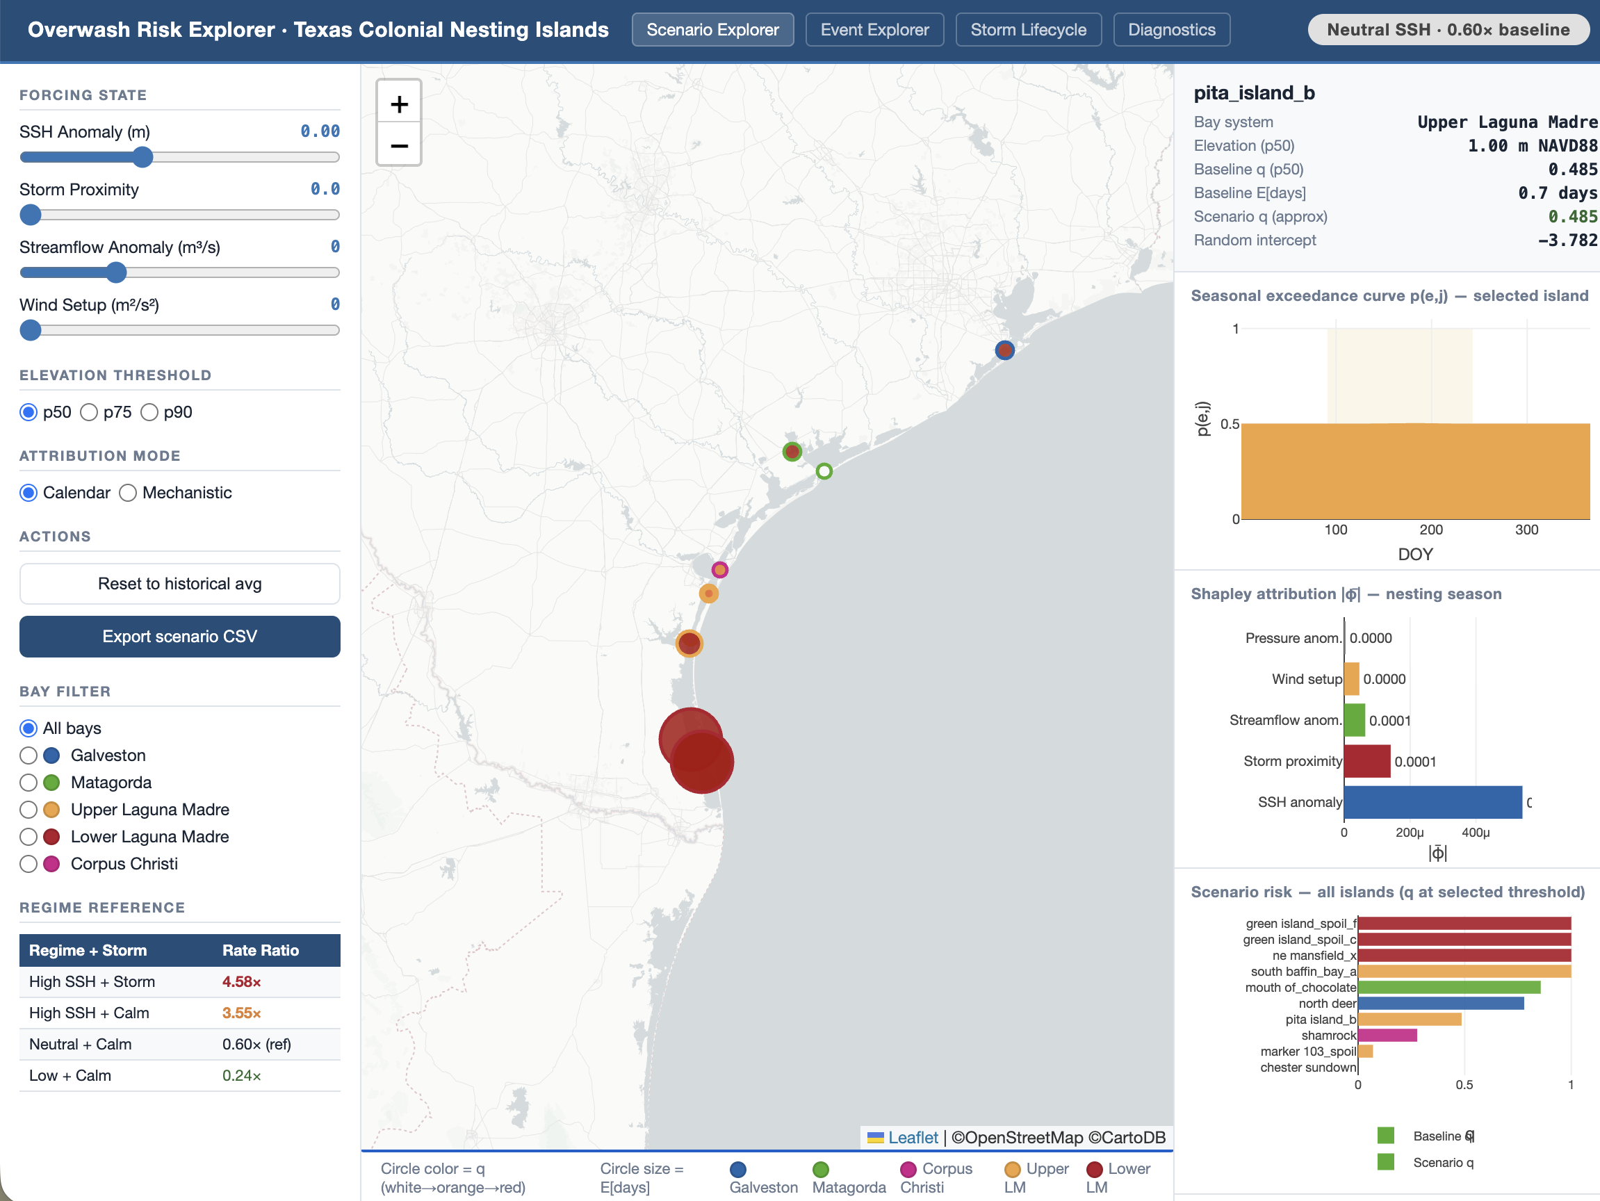Click the SSH Anomaly slider handle

pos(143,157)
